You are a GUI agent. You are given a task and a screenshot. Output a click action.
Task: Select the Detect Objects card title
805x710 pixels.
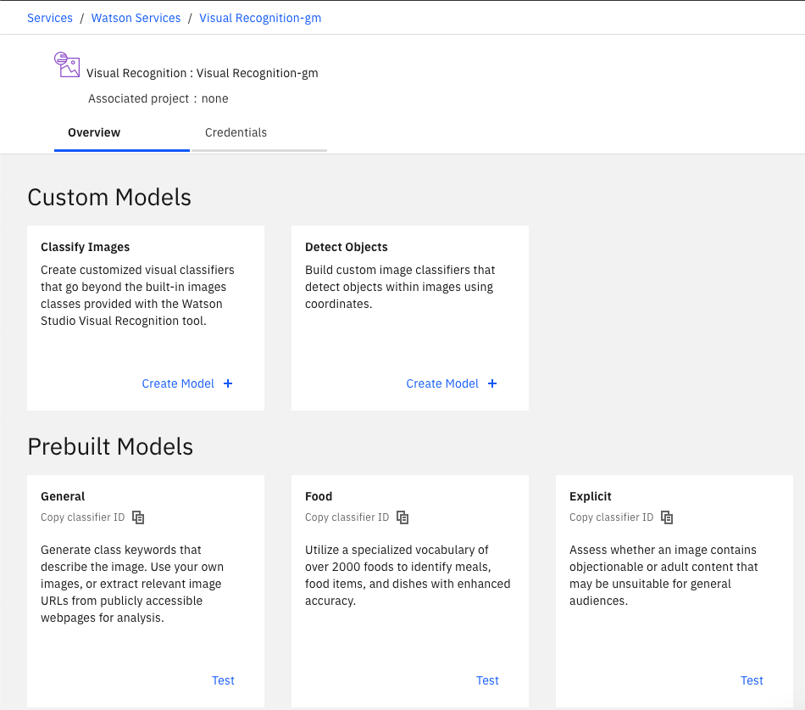[347, 247]
